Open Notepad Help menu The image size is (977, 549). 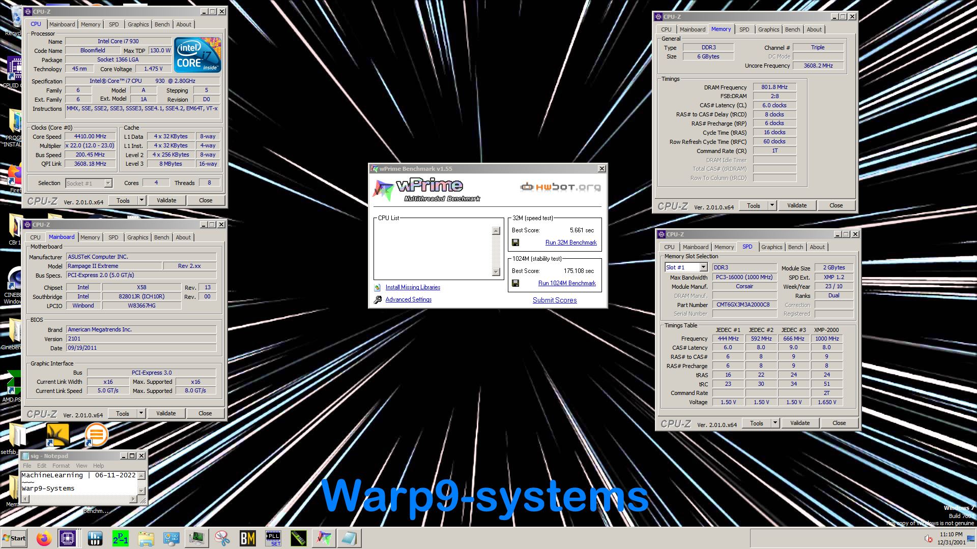click(98, 466)
